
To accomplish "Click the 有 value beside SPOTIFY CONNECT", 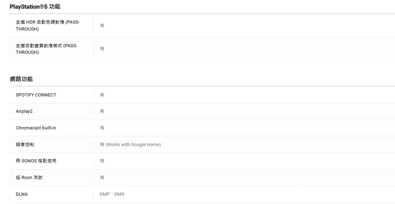I will [x=102, y=95].
